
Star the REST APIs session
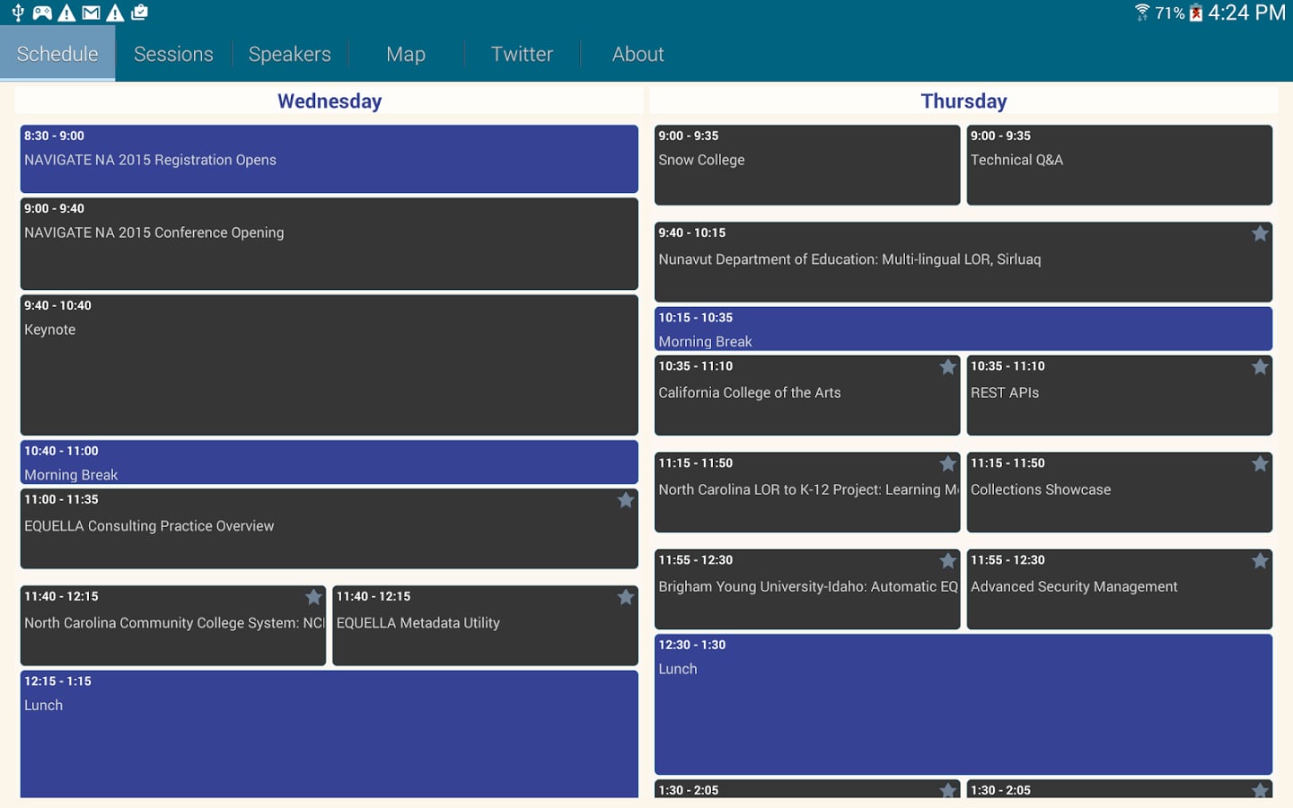[1260, 367]
